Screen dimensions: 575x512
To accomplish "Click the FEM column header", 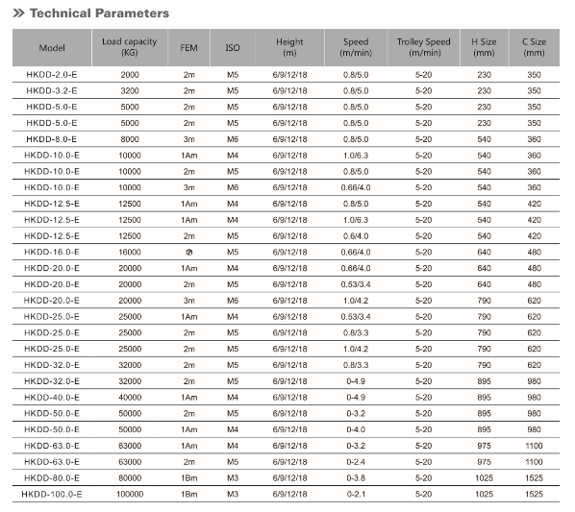I will (188, 48).
